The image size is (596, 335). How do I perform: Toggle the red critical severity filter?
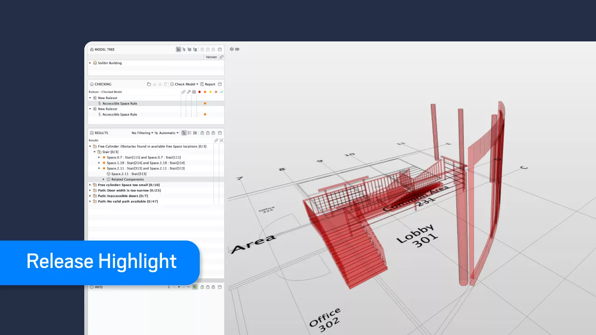click(x=199, y=92)
